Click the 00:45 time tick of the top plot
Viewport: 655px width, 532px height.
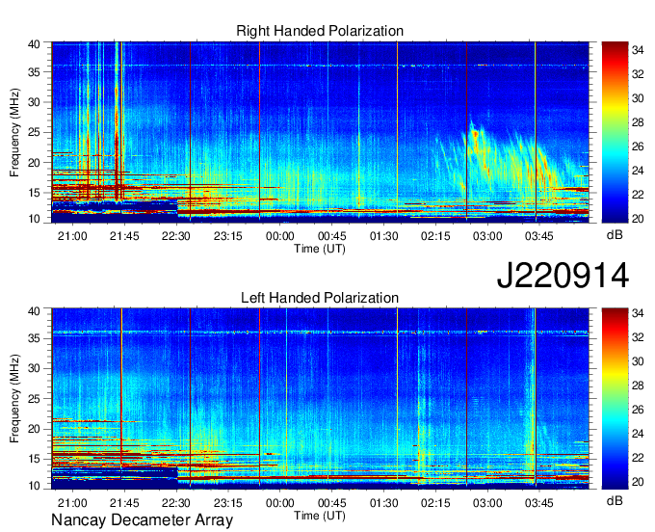(x=331, y=236)
